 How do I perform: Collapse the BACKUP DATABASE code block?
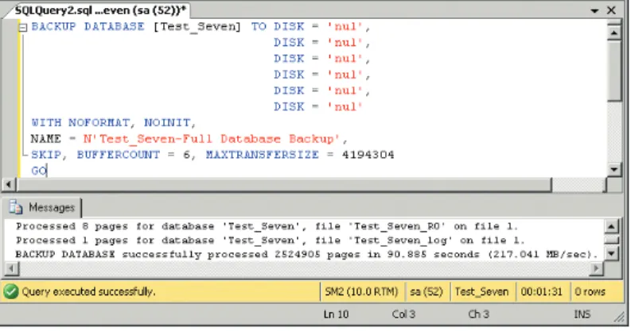pos(23,28)
